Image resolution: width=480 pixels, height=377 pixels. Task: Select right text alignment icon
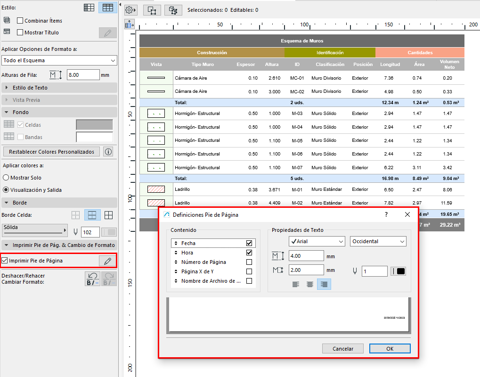tap(324, 284)
